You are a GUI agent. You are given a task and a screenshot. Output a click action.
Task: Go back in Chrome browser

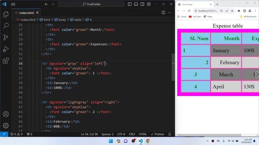[x=178, y=11]
